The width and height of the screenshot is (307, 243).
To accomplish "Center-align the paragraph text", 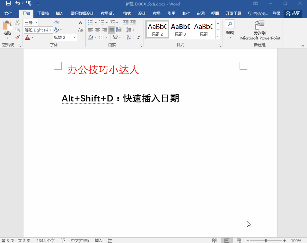I will click(98, 30).
